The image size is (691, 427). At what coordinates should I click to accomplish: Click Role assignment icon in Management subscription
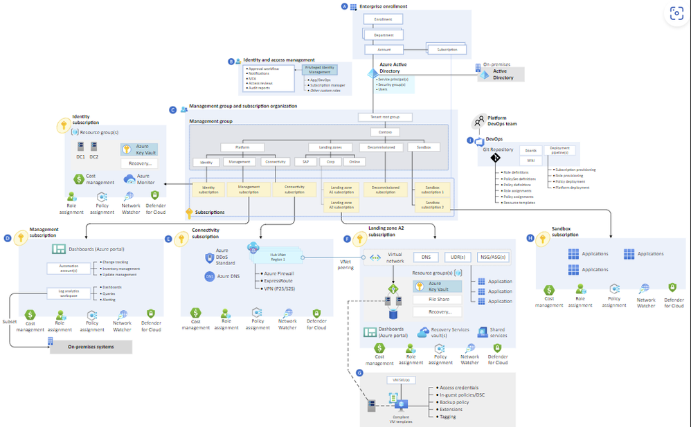pyautogui.click(x=60, y=315)
